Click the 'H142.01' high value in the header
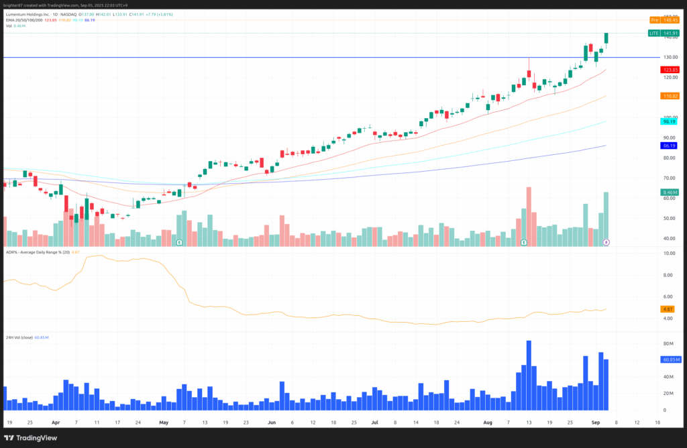The height and width of the screenshot is (448, 687). click(x=103, y=15)
